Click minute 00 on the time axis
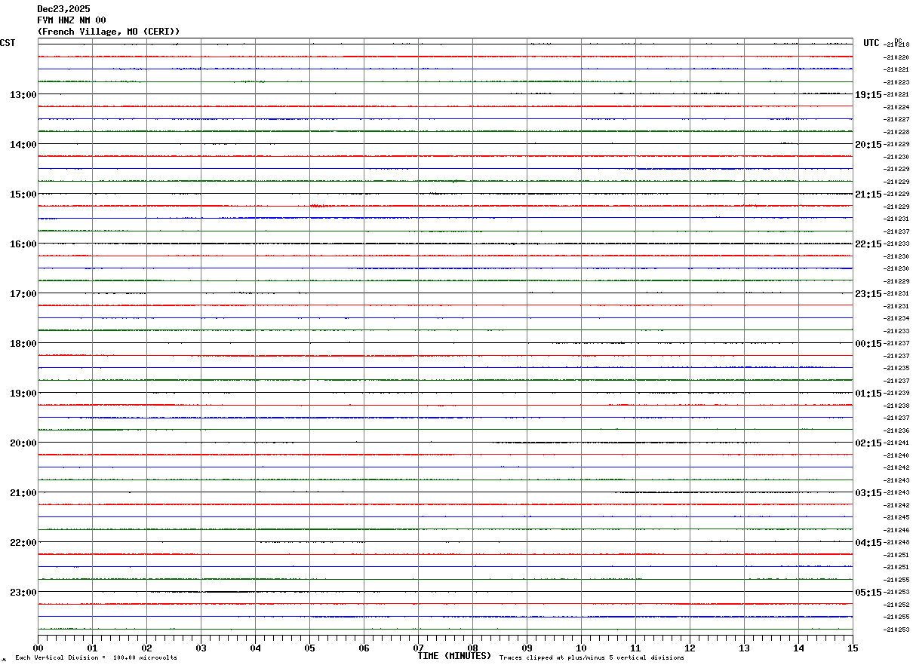Viewport: 913px width, 668px height. click(x=38, y=648)
